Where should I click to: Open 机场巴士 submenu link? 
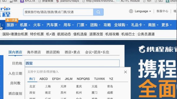coord(128,34)
